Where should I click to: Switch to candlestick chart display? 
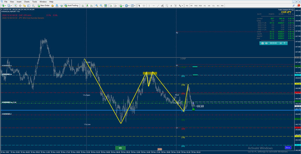(x=87, y=6)
